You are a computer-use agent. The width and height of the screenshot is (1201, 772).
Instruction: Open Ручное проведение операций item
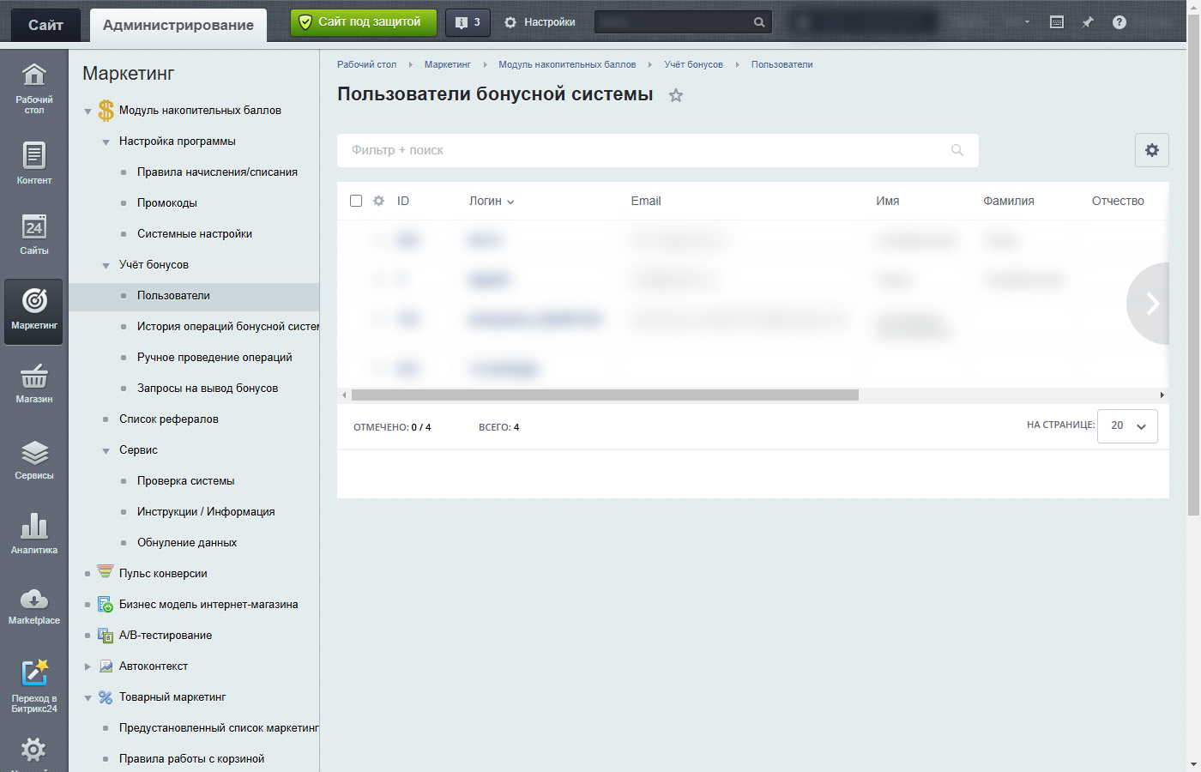click(214, 358)
